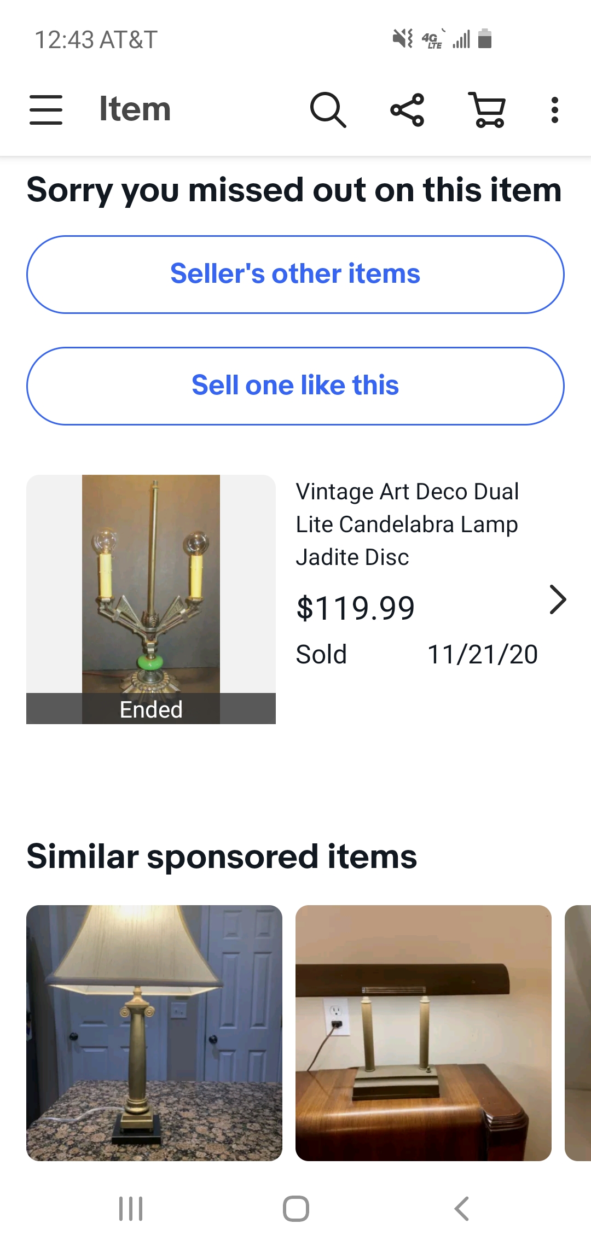Peek at third sponsored item

[579, 1033]
